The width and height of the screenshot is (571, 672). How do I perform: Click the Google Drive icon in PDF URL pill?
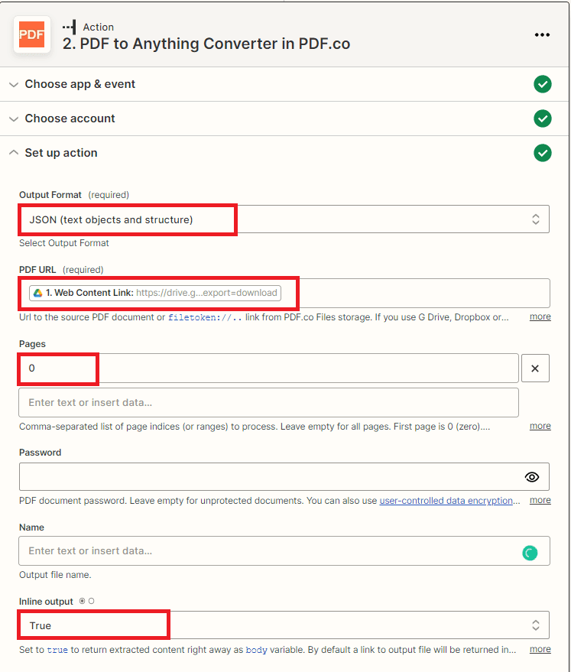tap(38, 293)
